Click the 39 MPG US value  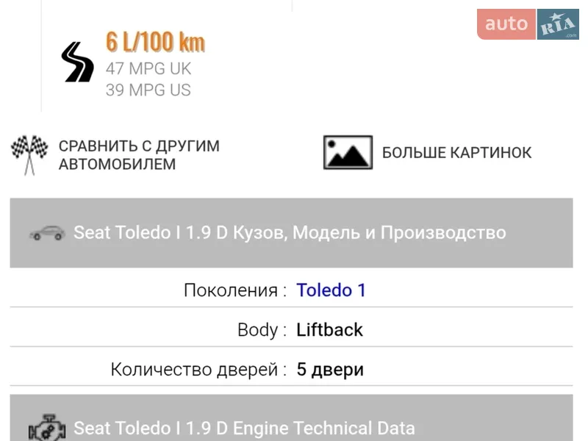148,90
